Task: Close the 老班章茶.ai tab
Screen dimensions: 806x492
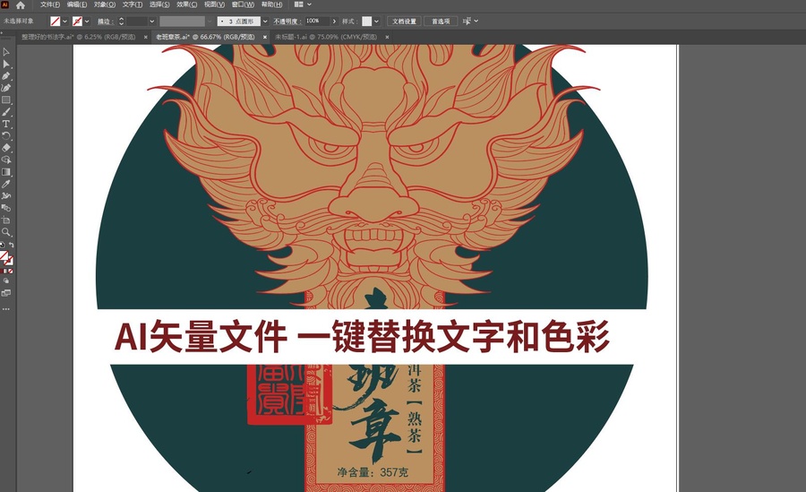Action: (x=265, y=37)
